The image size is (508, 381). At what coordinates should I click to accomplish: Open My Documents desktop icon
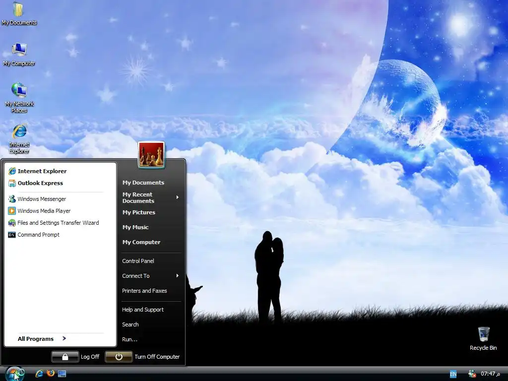[x=19, y=13]
